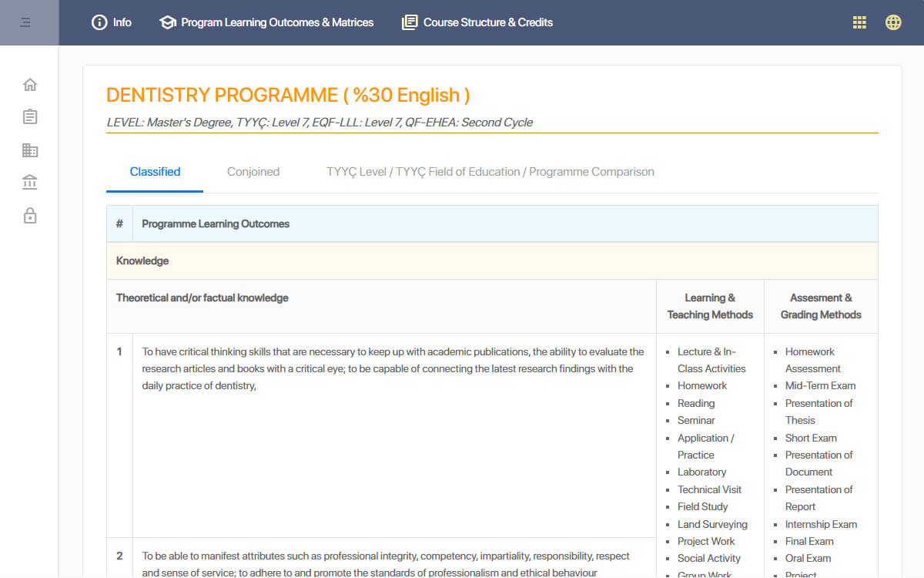Open the Info menu item
The image size is (924, 578).
tap(112, 22)
